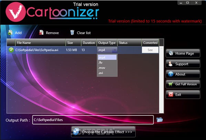
Task: Click the Add file icon
Action: 10,33
